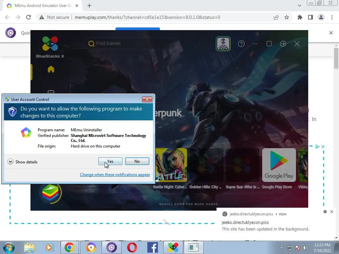Viewport: 339px width, 254px height.
Task: Open Chrome tab search dropdown arrow
Action: [299, 6]
